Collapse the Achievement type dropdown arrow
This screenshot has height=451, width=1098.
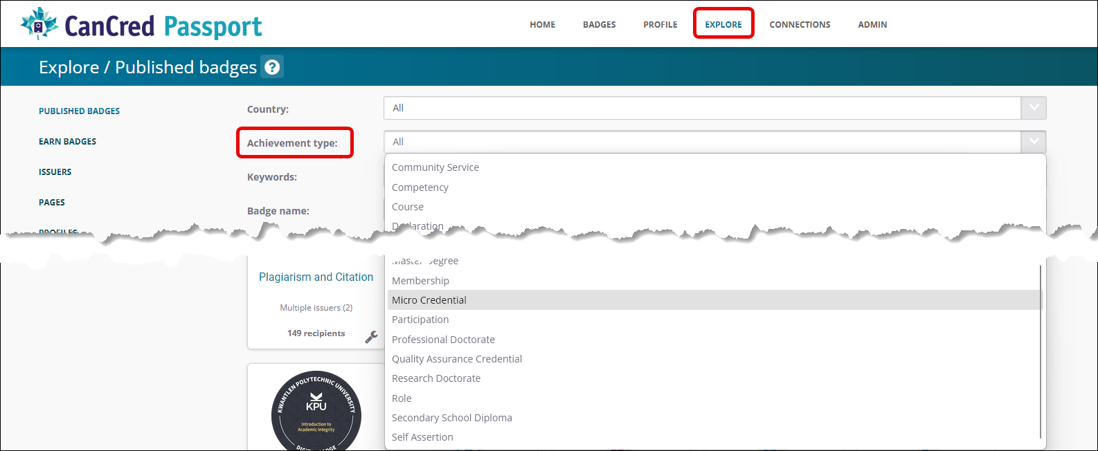(x=1033, y=142)
